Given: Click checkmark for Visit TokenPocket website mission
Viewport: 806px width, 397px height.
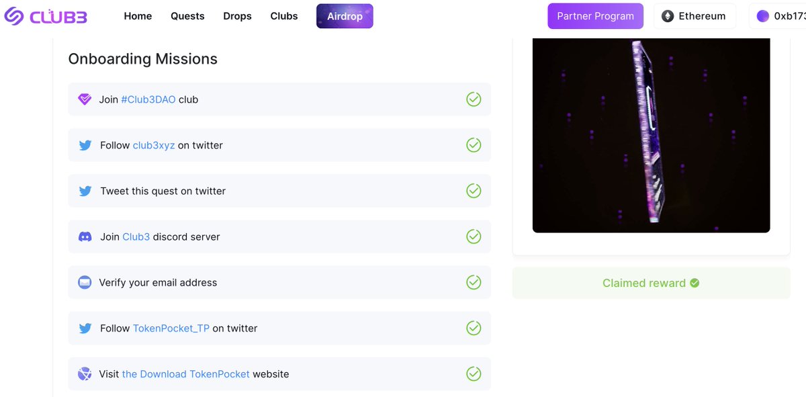Looking at the screenshot, I should (x=474, y=373).
